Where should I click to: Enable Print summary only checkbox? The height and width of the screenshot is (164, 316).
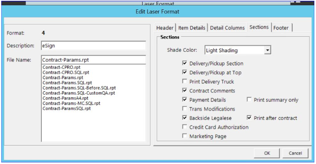click(249, 100)
